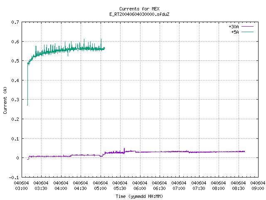Click y-axis tick value 0.3
Image resolution: width=266 pixels, height=200 pixels.
[15, 100]
